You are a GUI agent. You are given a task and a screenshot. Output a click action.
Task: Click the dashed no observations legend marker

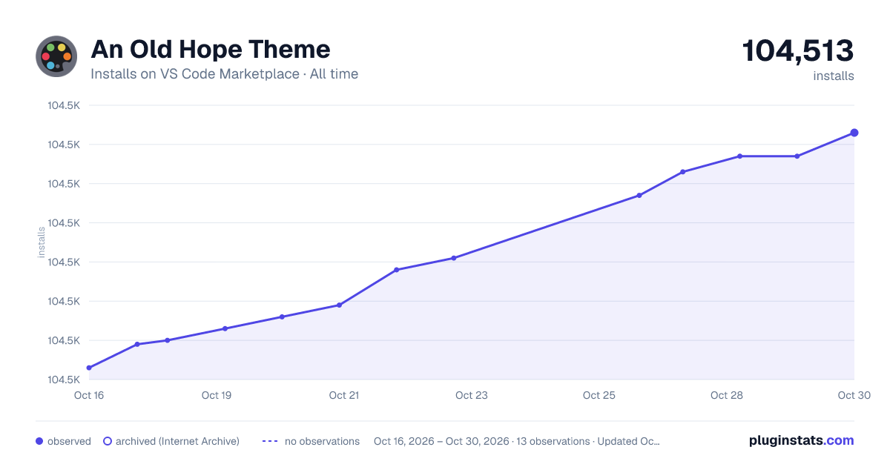pos(270,441)
